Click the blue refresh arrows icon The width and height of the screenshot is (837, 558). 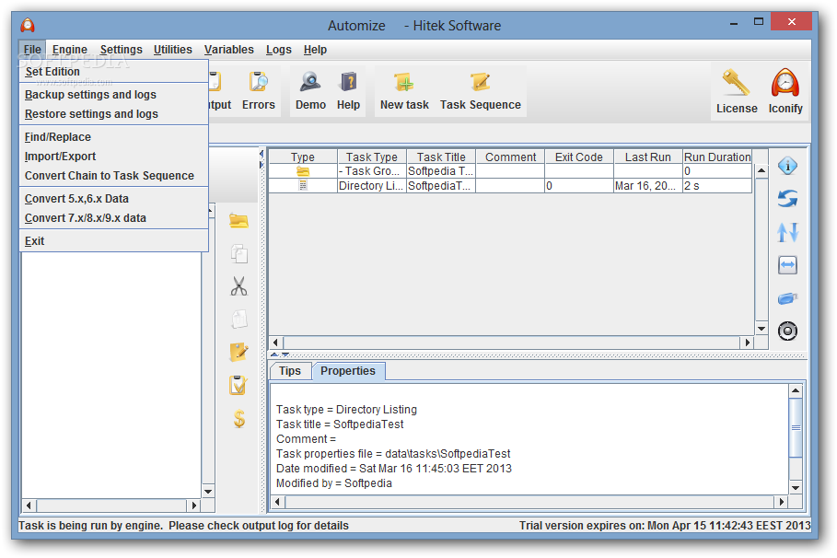787,199
